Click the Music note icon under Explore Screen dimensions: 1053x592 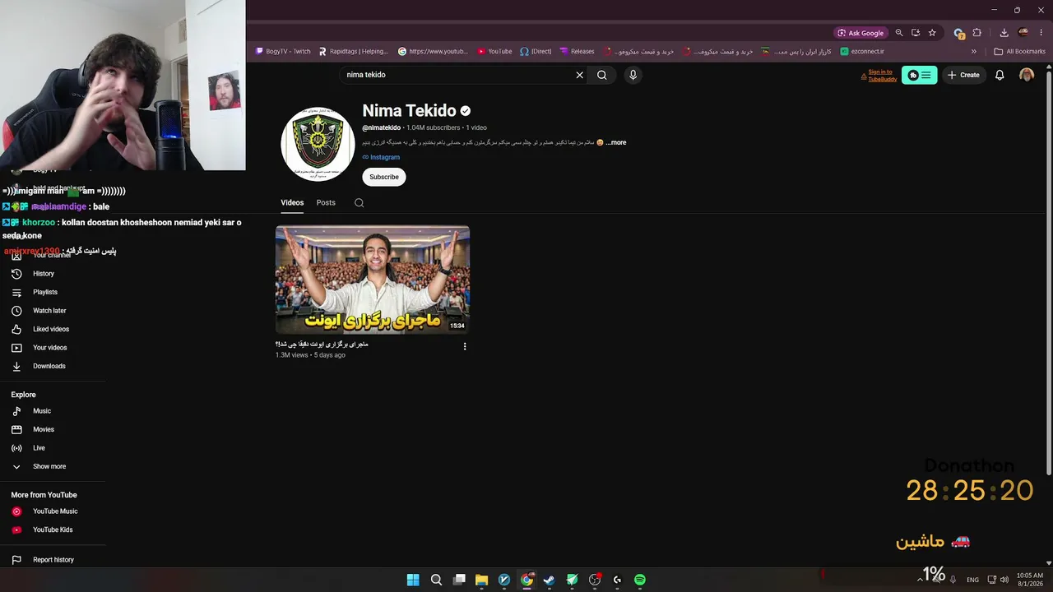[16, 411]
